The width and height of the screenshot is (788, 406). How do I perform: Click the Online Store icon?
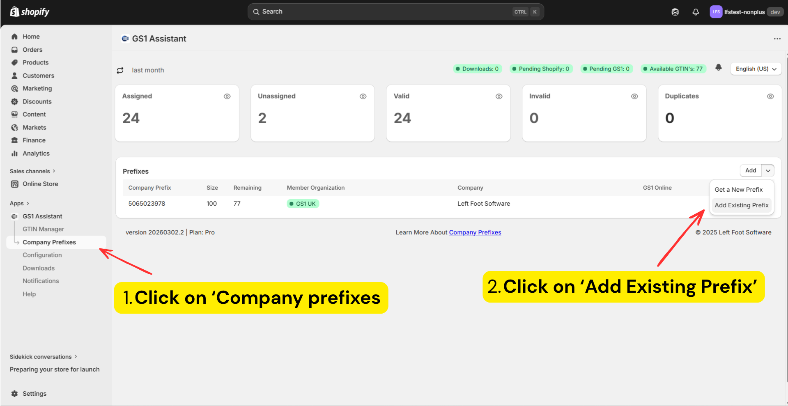(15, 184)
